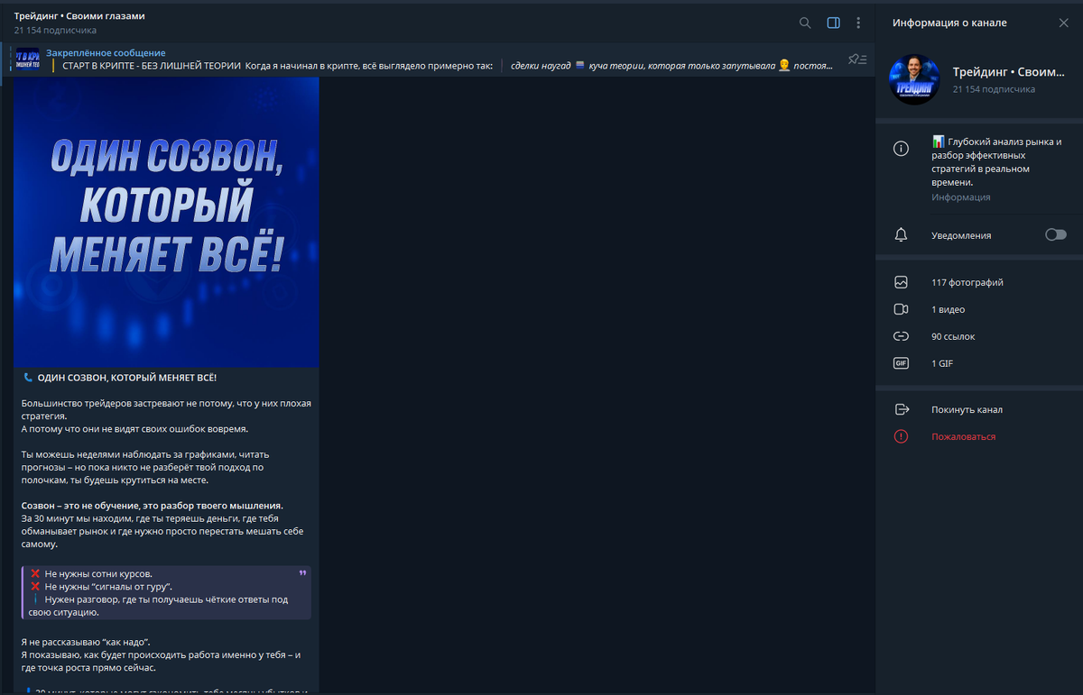The height and width of the screenshot is (695, 1083).
Task: Click the post heading 'ОДИН СОЗВОН, КОТОРЫЙ МЕНЯЕТ ВСЁ!' text
Action: [127, 378]
